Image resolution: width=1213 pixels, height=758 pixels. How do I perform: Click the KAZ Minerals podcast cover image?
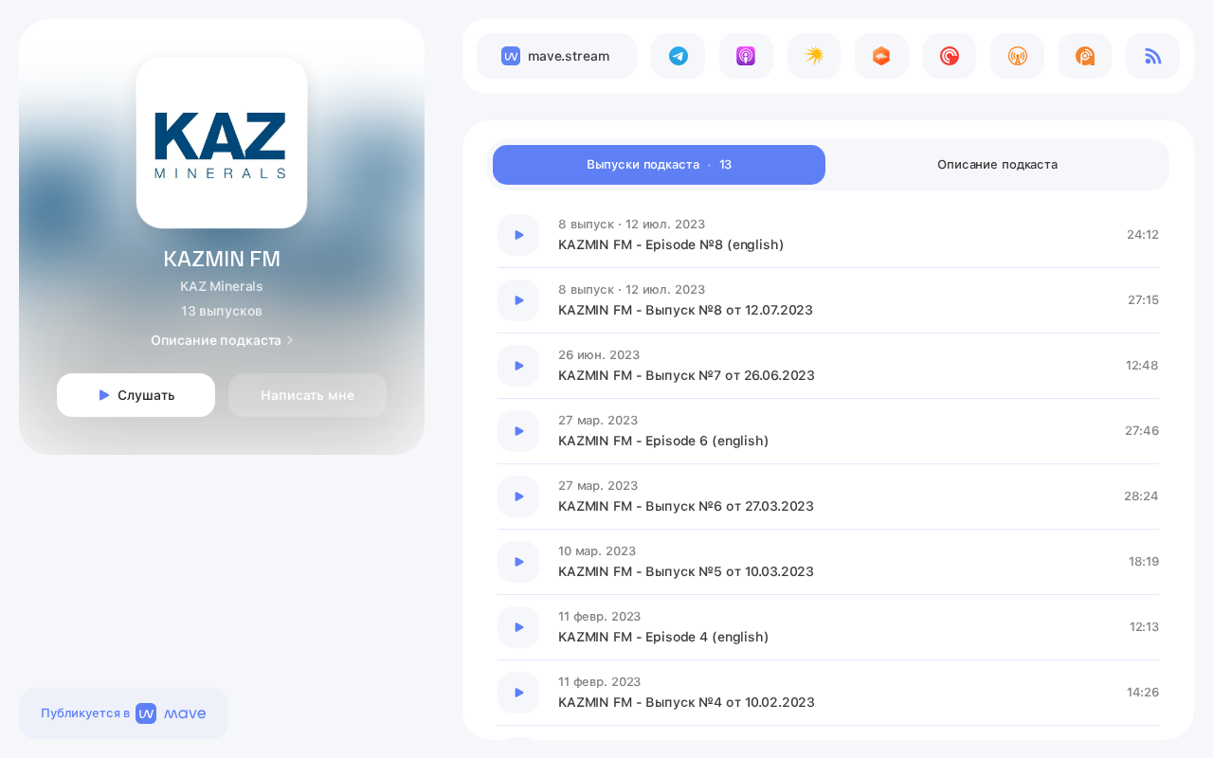[222, 142]
